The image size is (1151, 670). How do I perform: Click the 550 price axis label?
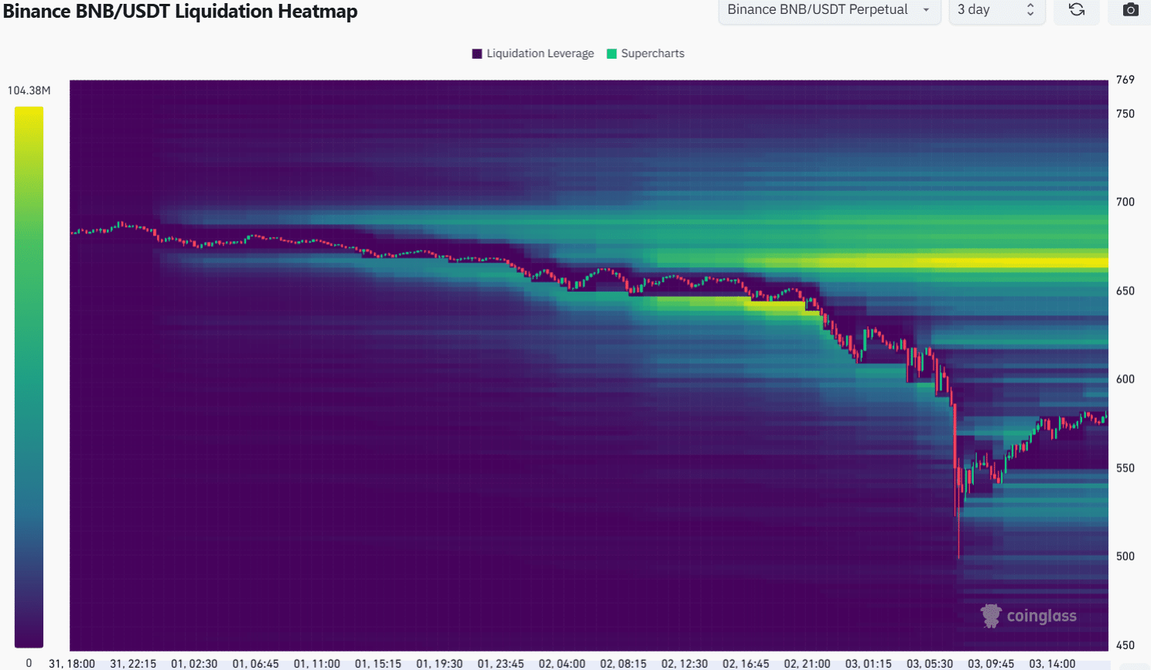coord(1125,468)
